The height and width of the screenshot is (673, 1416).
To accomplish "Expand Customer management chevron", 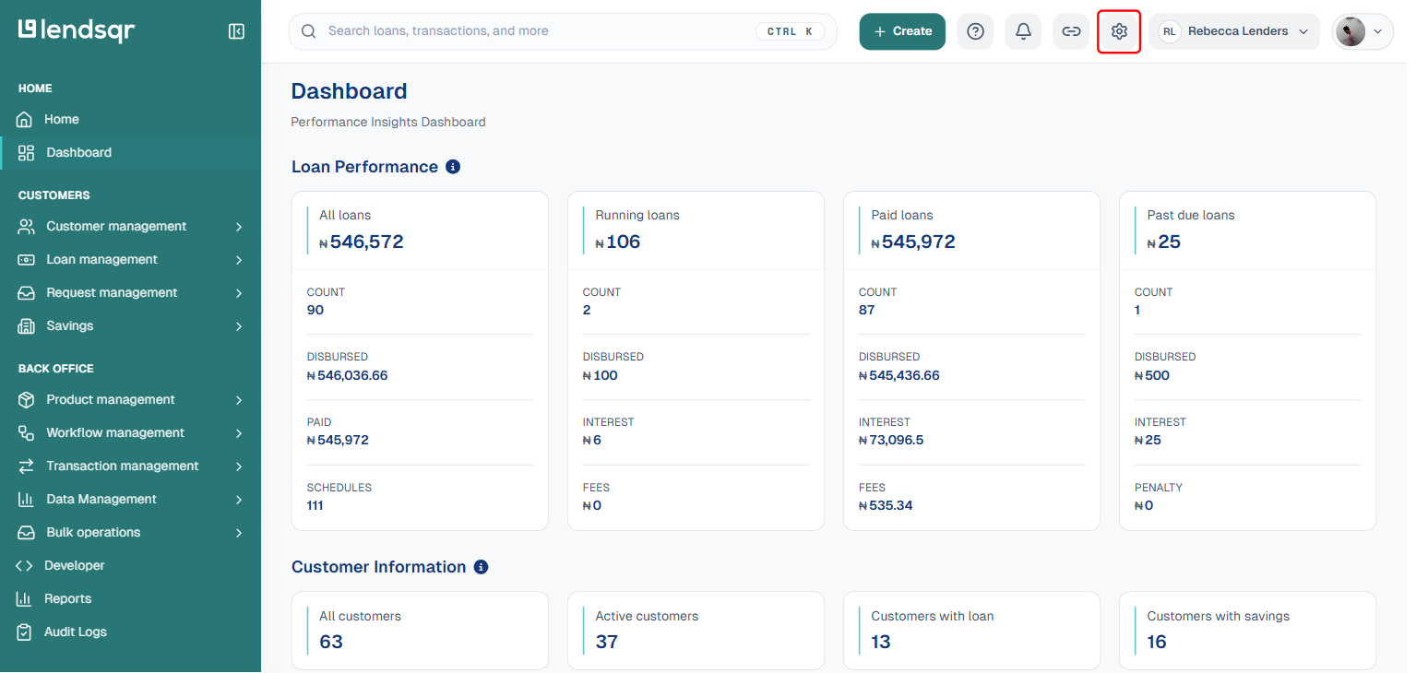I will (239, 227).
